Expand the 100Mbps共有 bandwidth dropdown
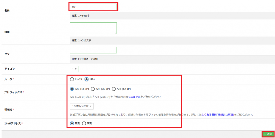 [x=82, y=106]
